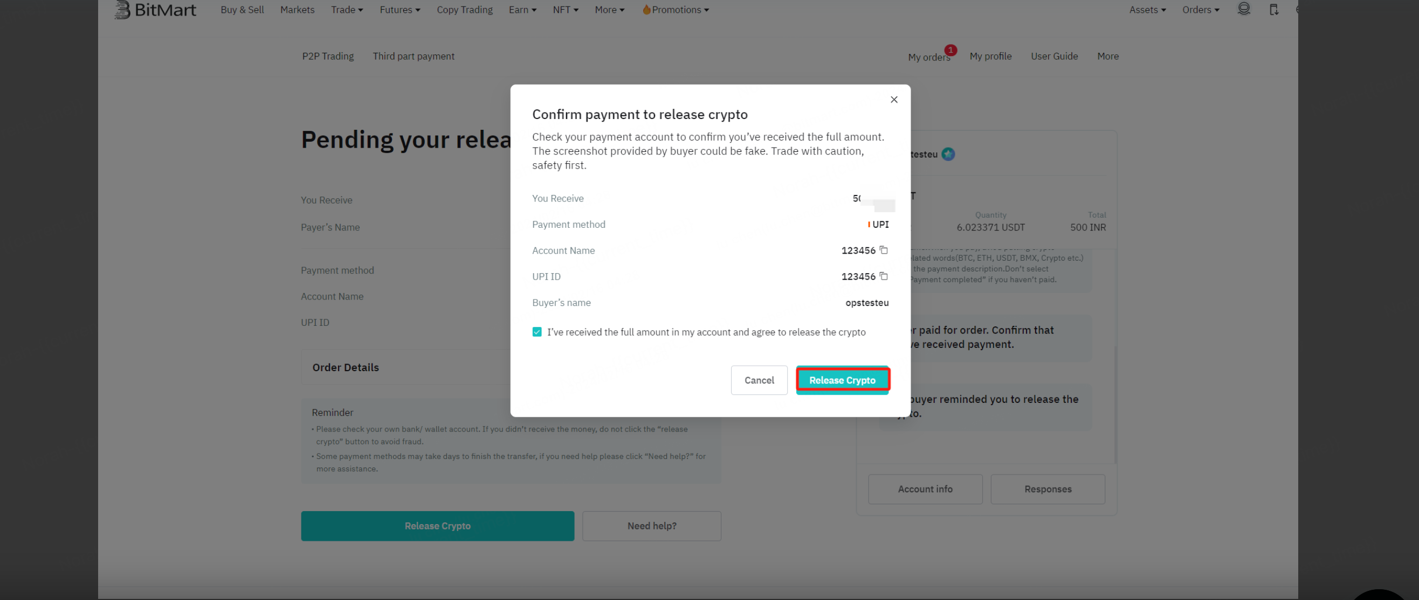The image size is (1419, 600).
Task: Open the Markets menu item
Action: click(297, 9)
